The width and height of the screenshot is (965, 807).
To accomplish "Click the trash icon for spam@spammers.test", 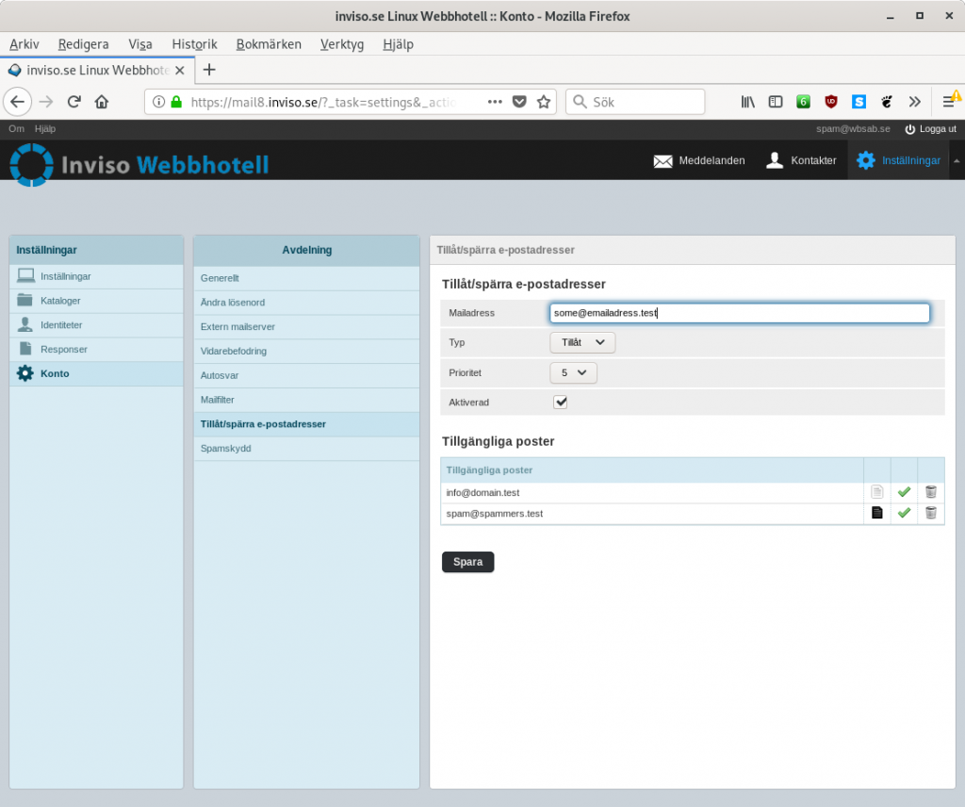I will [x=930, y=513].
